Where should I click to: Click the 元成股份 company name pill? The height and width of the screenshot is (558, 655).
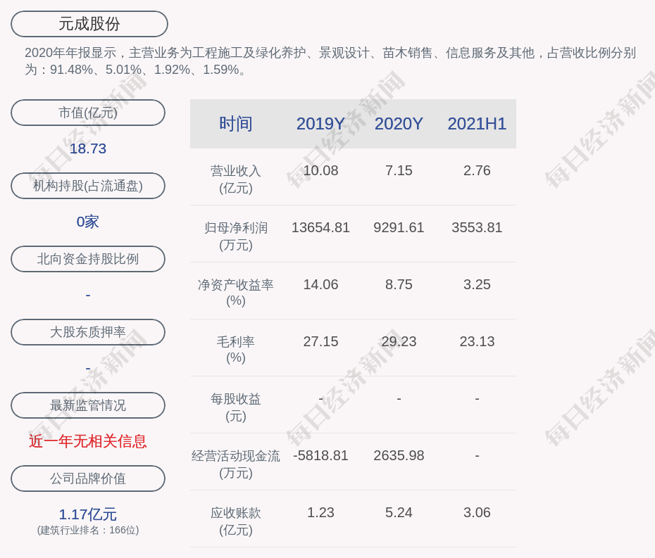pyautogui.click(x=89, y=24)
